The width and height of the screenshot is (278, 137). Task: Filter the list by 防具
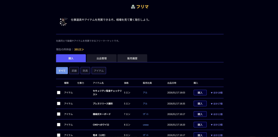pos(85,71)
